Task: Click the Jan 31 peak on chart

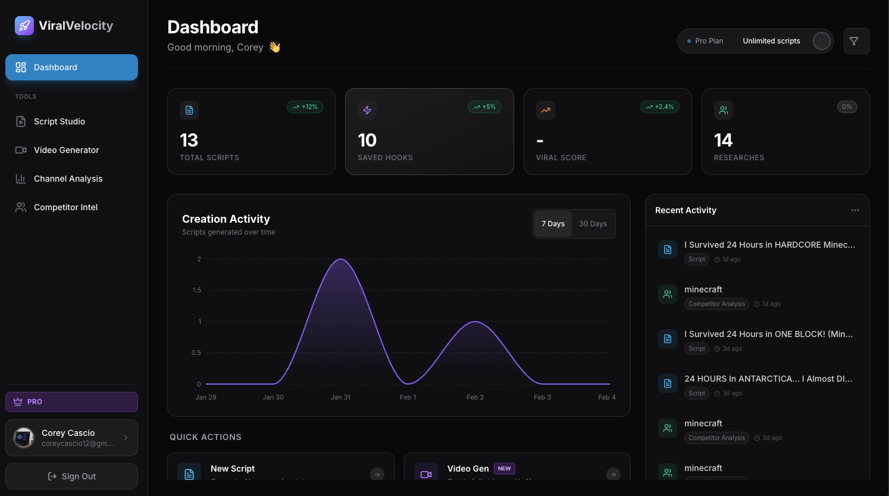Action: pos(340,260)
